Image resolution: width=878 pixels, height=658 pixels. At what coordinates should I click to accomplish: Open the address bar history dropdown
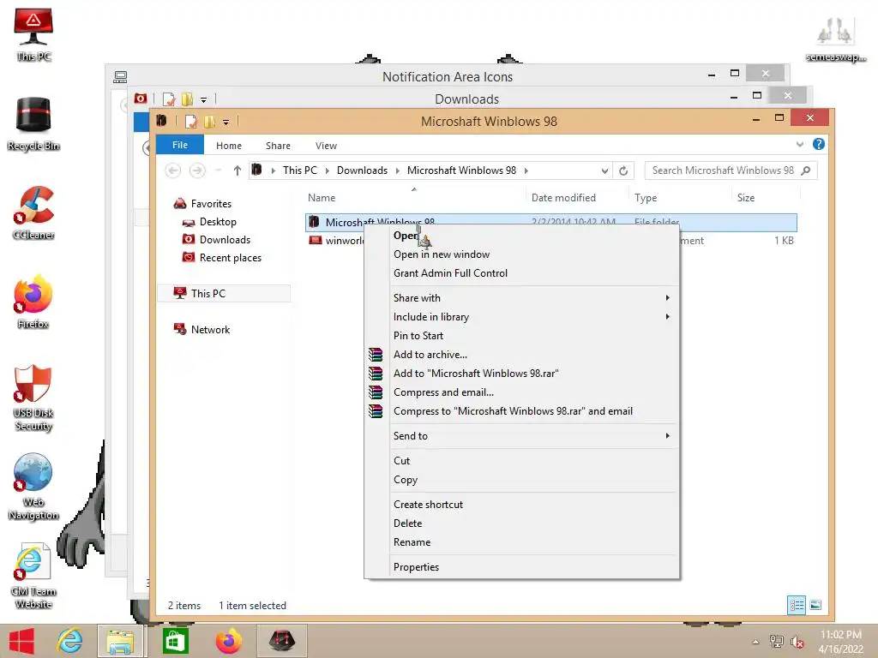pyautogui.click(x=604, y=170)
